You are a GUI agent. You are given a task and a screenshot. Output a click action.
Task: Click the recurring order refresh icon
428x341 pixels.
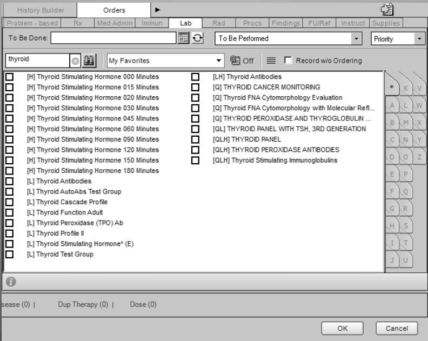tap(198, 39)
